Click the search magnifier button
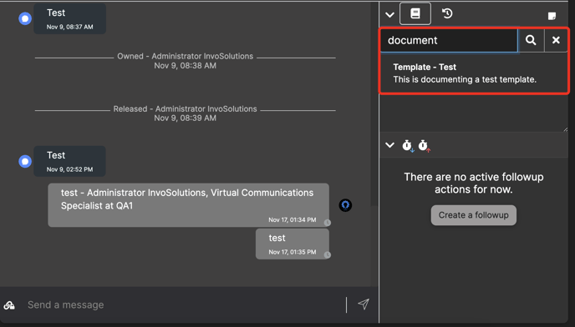This screenshot has height=327, width=575. pyautogui.click(x=531, y=40)
